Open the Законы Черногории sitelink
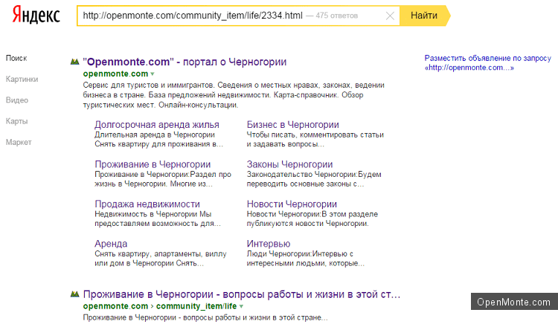This screenshot has height=327, width=558. tap(289, 164)
